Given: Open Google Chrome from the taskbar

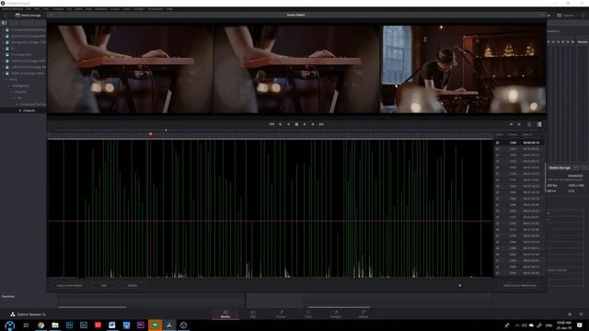Looking at the screenshot, I should pyautogui.click(x=40, y=325).
